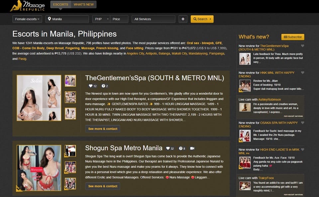The height and width of the screenshot is (197, 319).
Task: Click the question mark icon showing 8 on Shogun Spa
Action: tap(180, 148)
